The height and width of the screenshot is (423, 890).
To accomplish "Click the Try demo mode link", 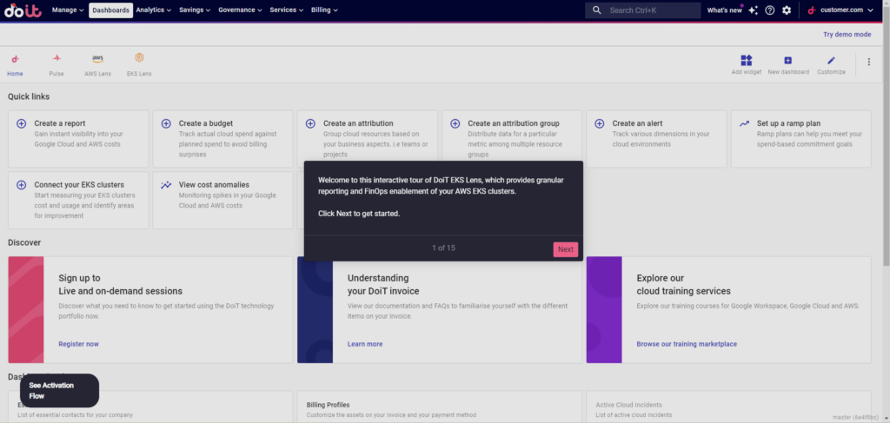I will click(846, 35).
